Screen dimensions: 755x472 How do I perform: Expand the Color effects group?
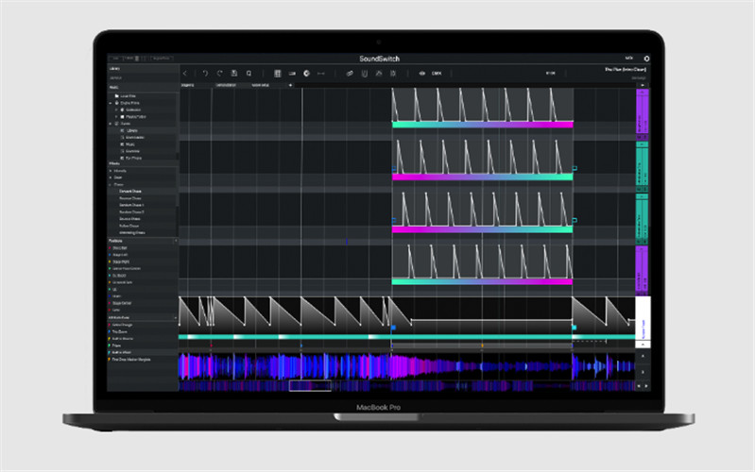pyautogui.click(x=111, y=177)
